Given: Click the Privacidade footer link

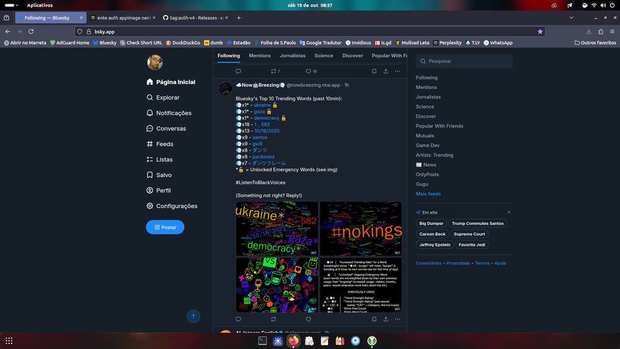Looking at the screenshot, I should pyautogui.click(x=458, y=263).
